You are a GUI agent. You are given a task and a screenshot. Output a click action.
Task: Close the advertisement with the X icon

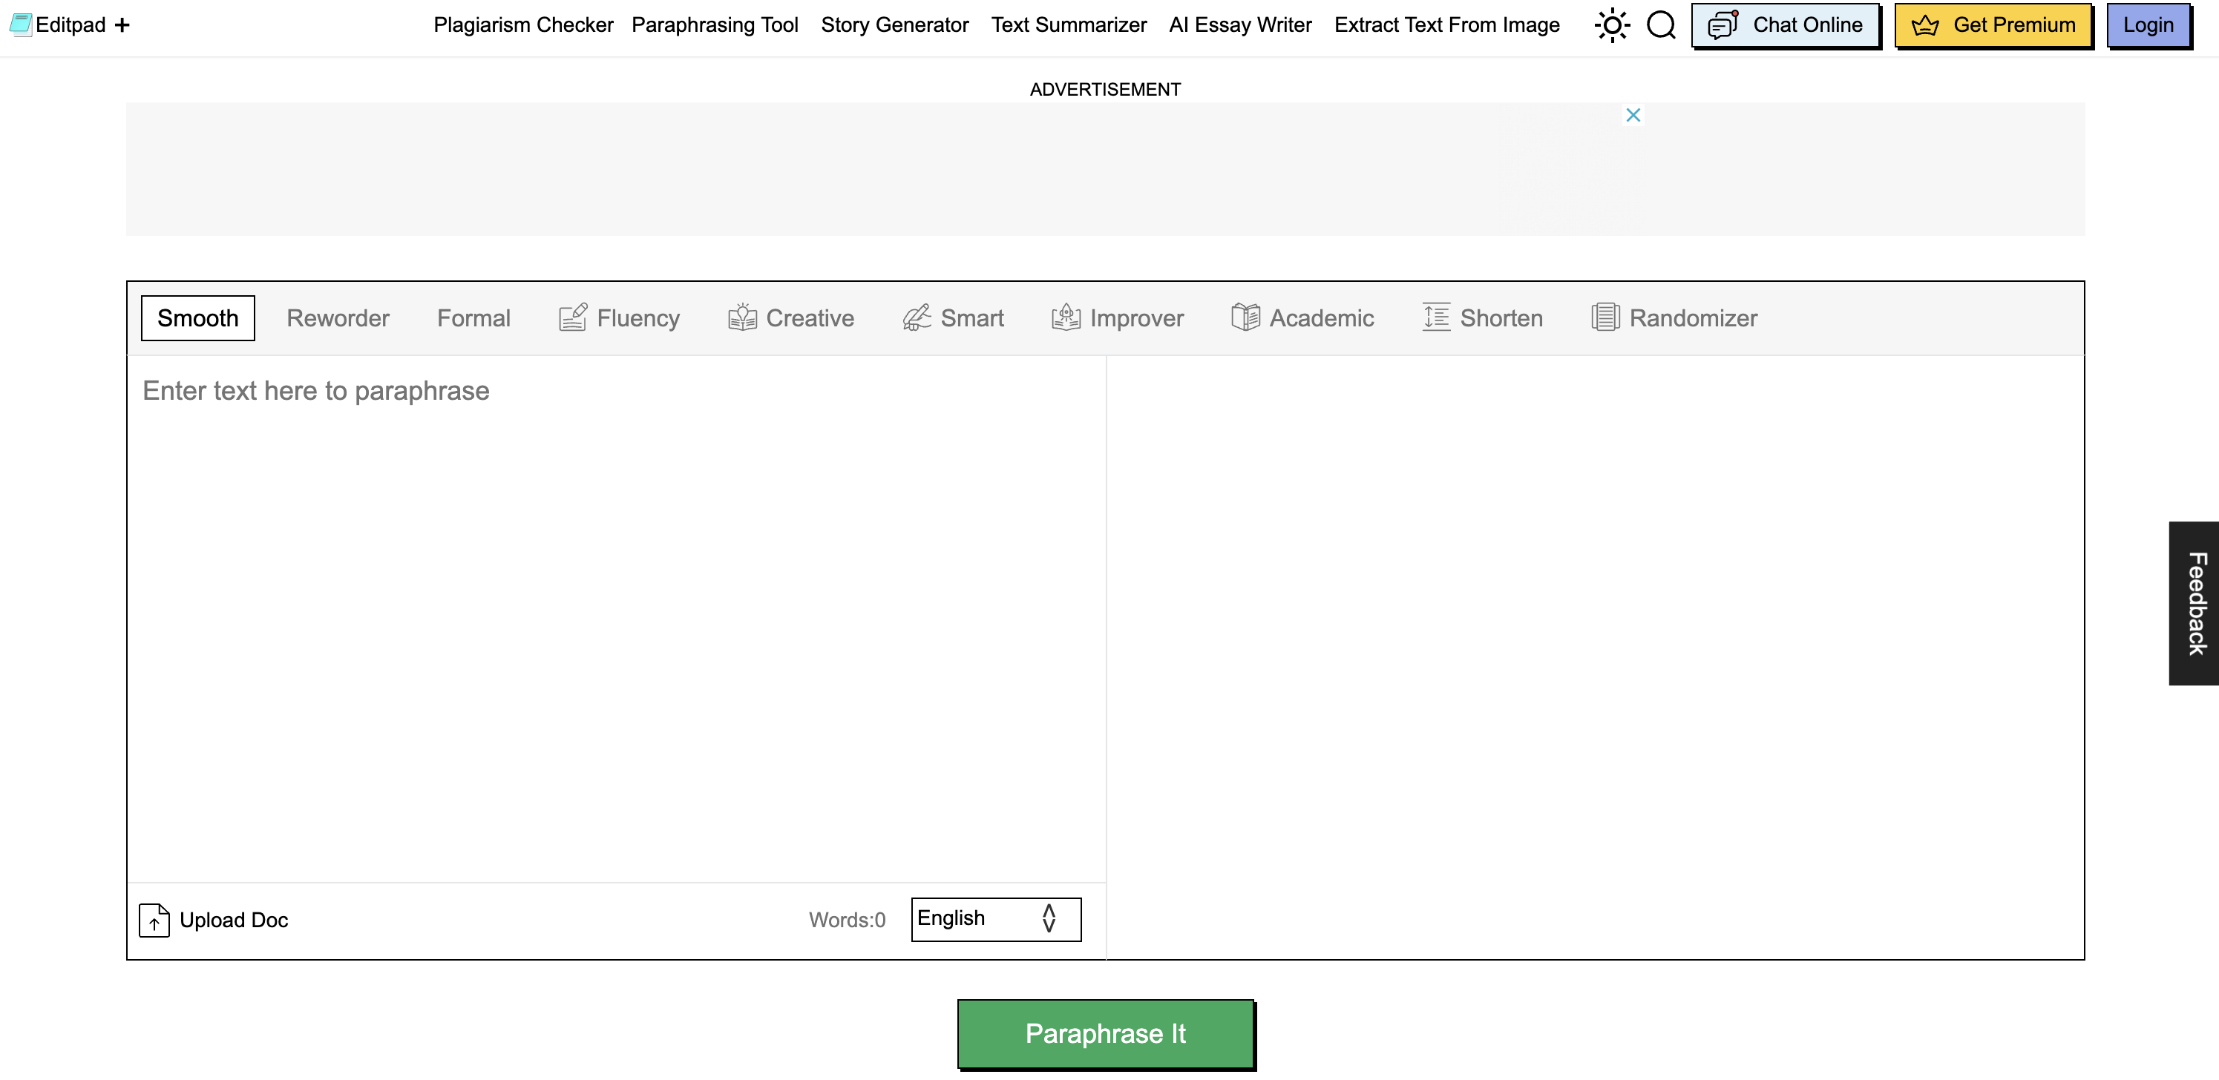[x=1633, y=116]
